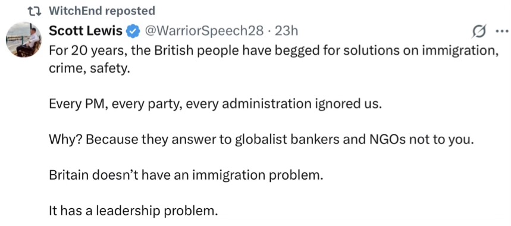This screenshot has width=511, height=226.
Task: Click 'Britain doesn't have an immigration problem'
Action: pos(186,175)
